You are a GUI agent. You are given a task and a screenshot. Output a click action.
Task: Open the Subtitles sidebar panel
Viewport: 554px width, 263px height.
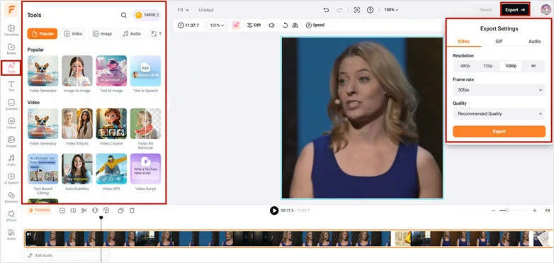coord(11,105)
